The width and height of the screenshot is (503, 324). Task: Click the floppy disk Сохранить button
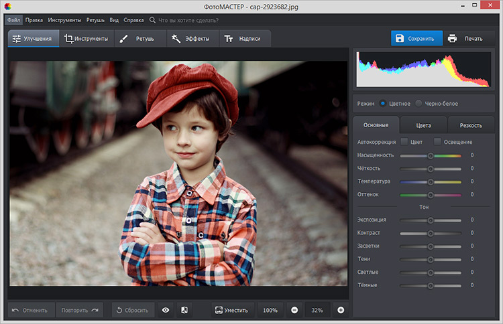tap(416, 38)
